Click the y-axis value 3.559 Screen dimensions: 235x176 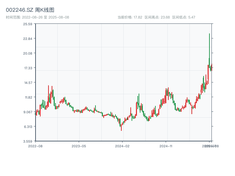click(28, 141)
